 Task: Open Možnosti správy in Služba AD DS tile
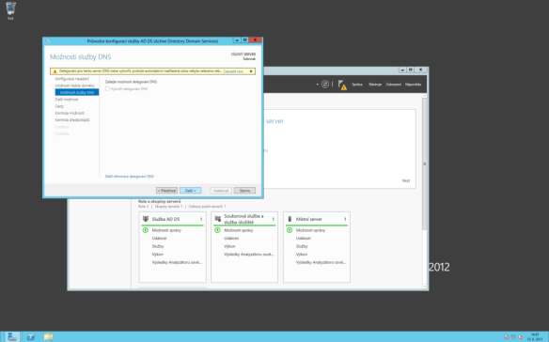[x=166, y=230]
